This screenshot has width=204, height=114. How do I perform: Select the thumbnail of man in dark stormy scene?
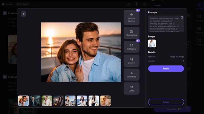[35, 101]
